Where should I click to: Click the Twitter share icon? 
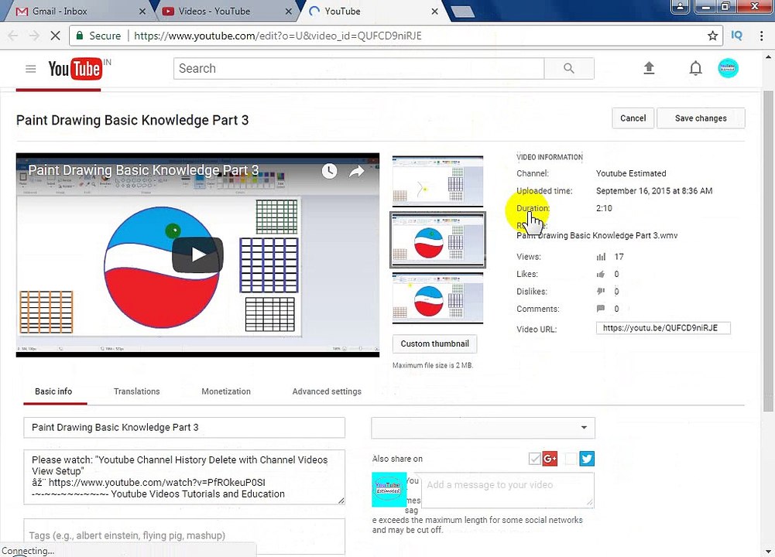coord(587,459)
